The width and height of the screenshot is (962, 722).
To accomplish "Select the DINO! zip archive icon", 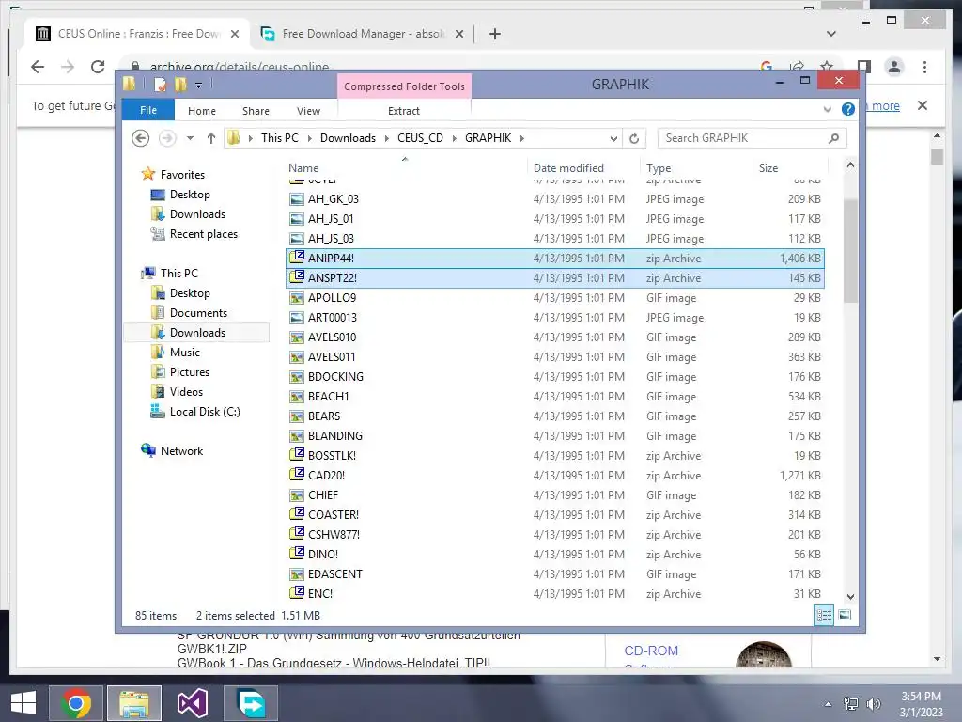I will point(297,553).
